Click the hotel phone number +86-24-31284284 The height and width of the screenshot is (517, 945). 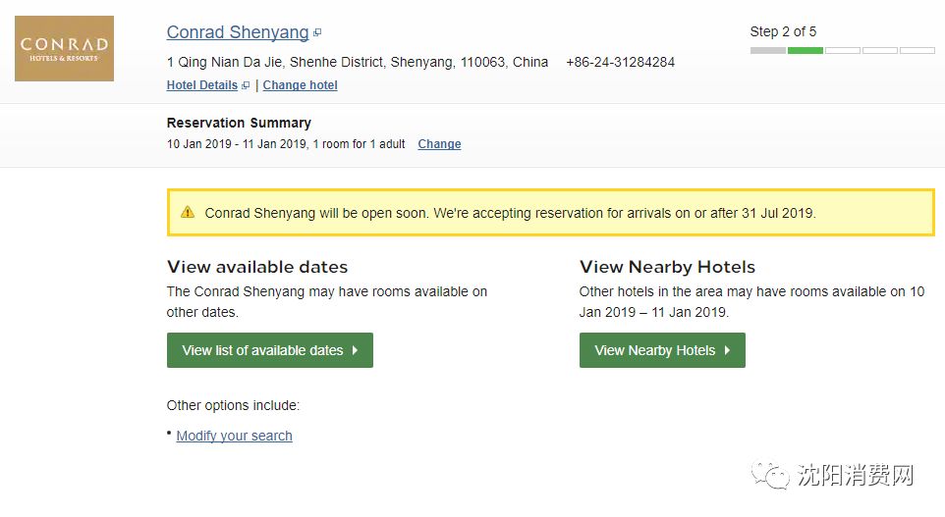620,62
